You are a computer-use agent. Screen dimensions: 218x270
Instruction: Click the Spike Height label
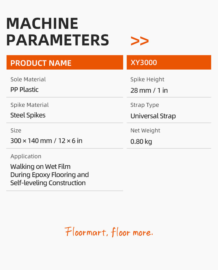pyautogui.click(x=147, y=79)
